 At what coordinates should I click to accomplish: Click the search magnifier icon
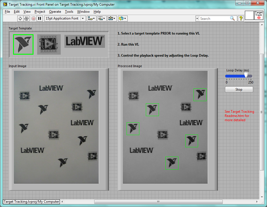(x=232, y=18)
